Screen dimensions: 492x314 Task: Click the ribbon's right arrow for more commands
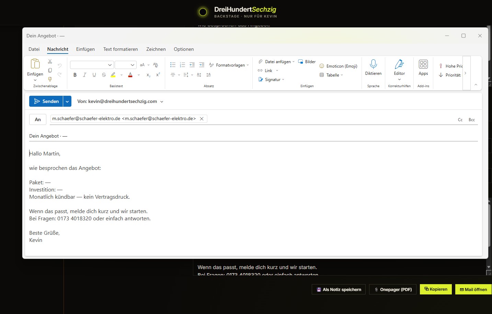tap(466, 73)
